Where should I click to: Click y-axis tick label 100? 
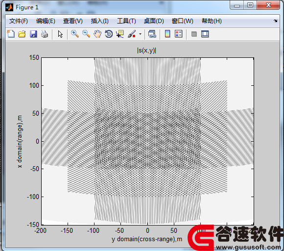(34, 85)
